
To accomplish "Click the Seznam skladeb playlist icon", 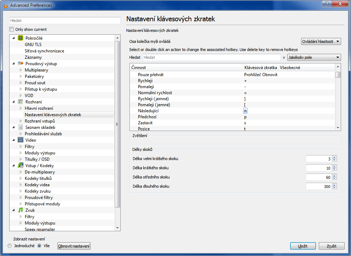I will coord(21,127).
